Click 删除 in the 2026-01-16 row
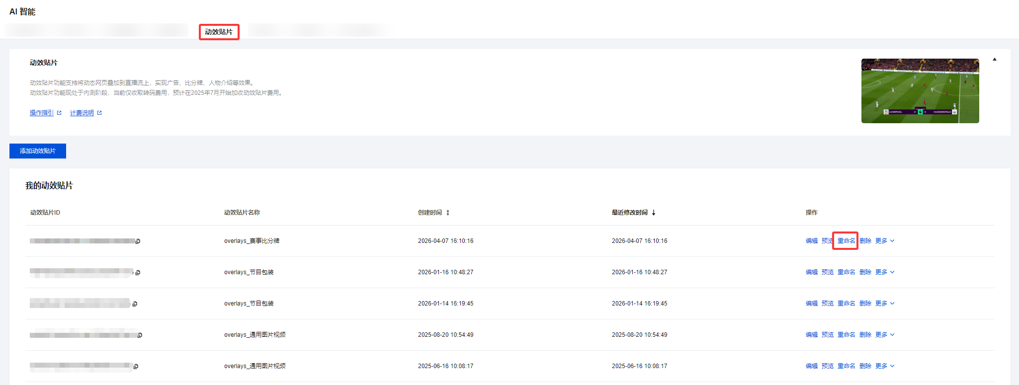Screen dimensions: 1019x385 (865, 272)
